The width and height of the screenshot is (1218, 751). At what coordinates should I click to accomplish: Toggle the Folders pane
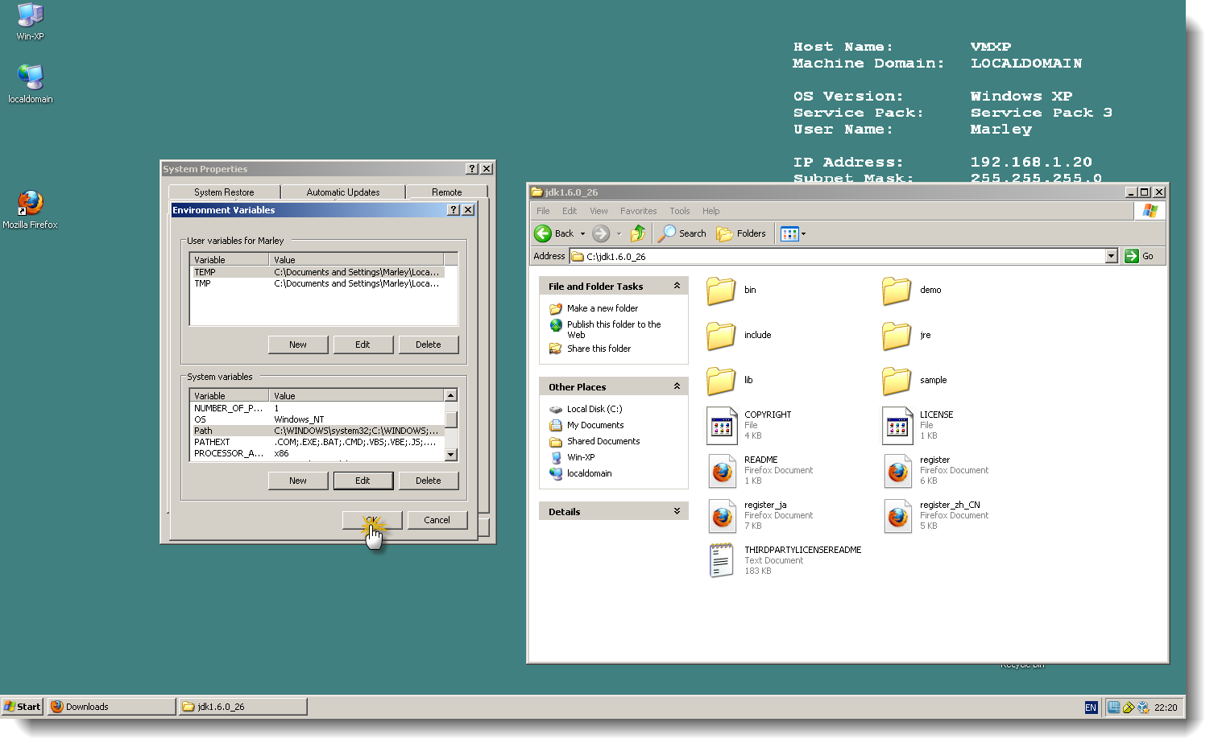pyautogui.click(x=742, y=233)
